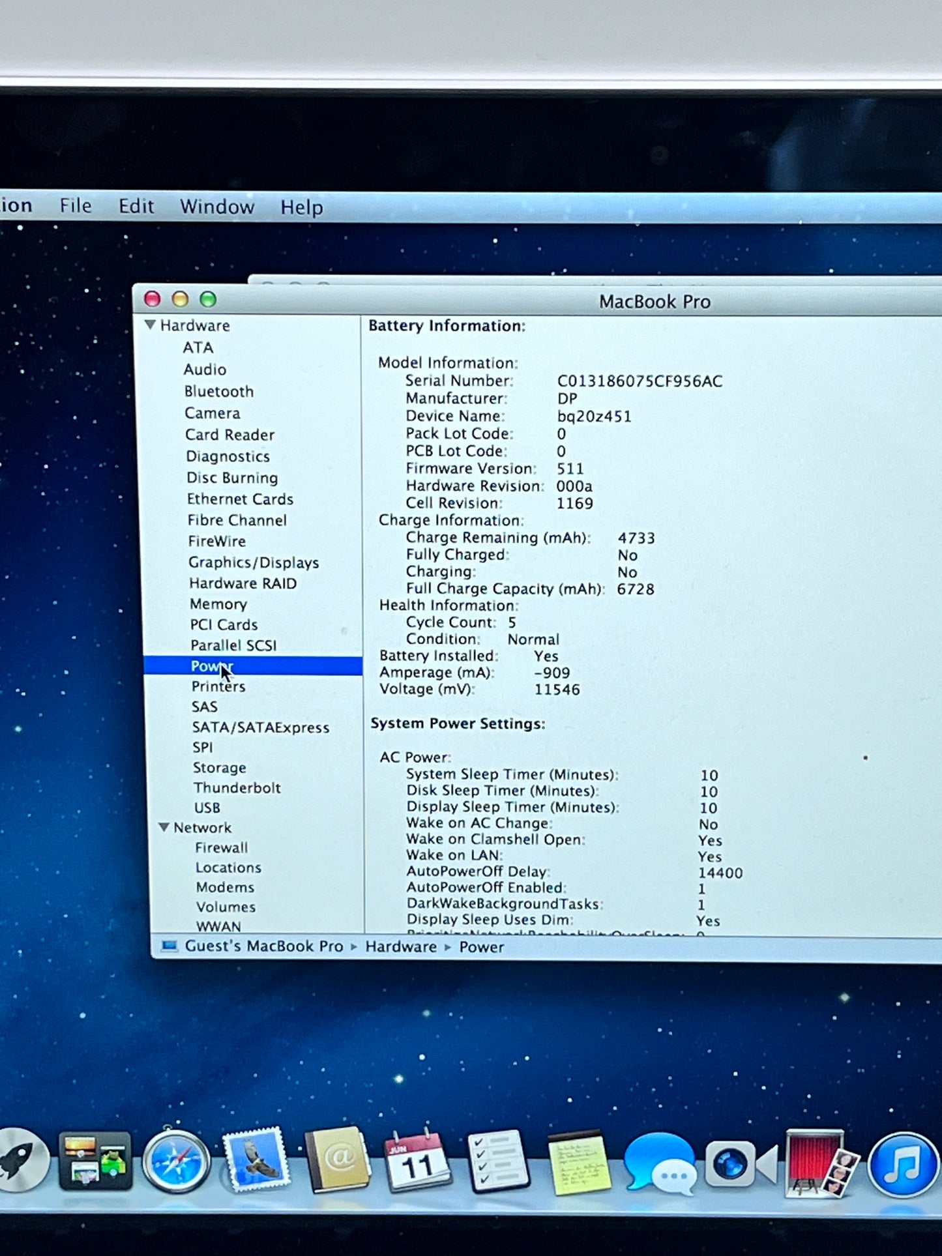Screen dimensions: 942x1256
Task: Select Diagnostics in the sidebar
Action: coord(228,456)
